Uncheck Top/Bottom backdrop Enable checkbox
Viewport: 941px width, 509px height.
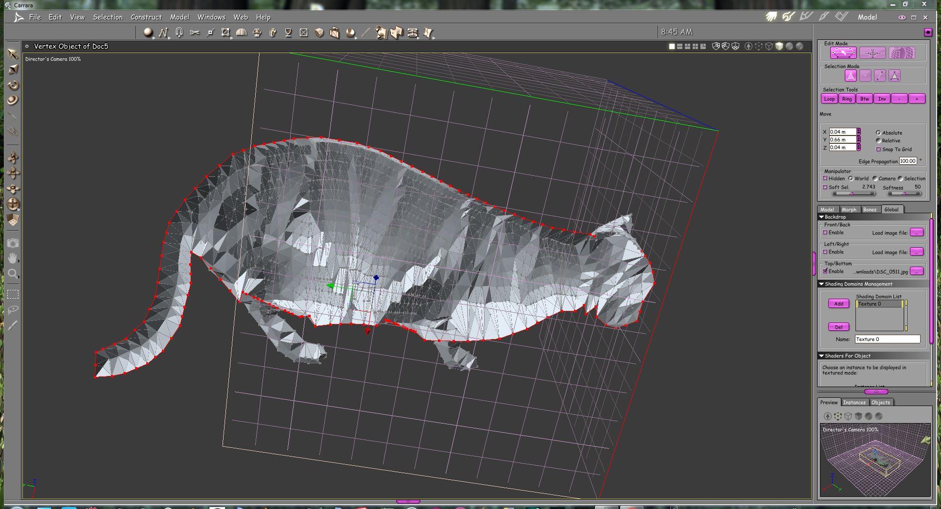825,271
